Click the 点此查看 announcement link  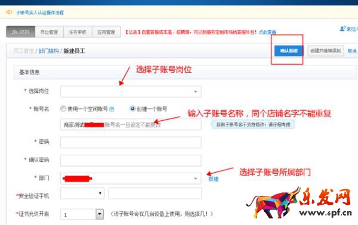coord(267,32)
